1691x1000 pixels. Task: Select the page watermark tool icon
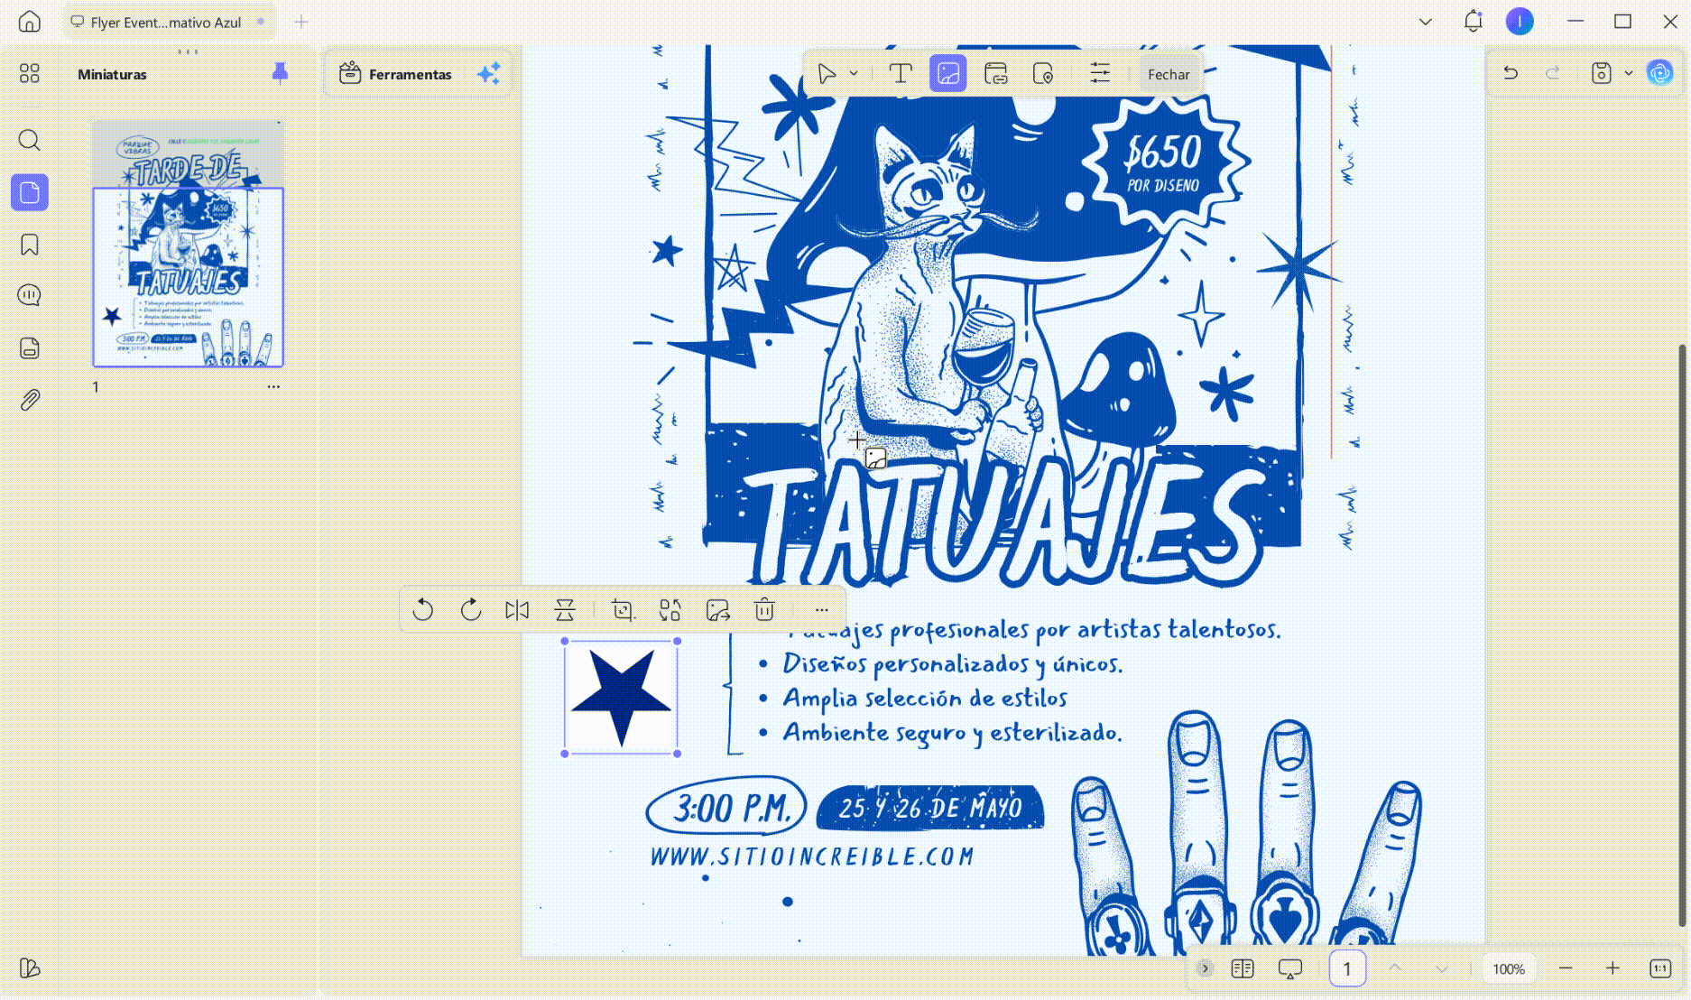(x=1043, y=74)
